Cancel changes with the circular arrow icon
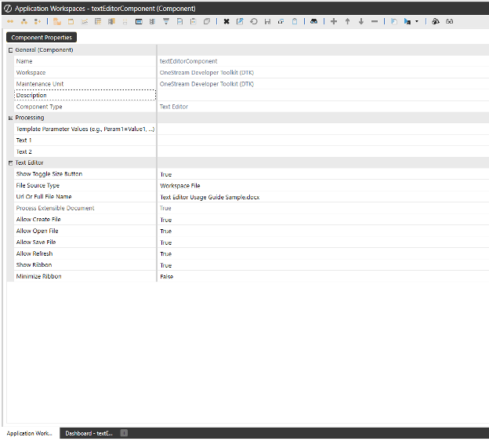The height and width of the screenshot is (441, 489). tap(254, 21)
